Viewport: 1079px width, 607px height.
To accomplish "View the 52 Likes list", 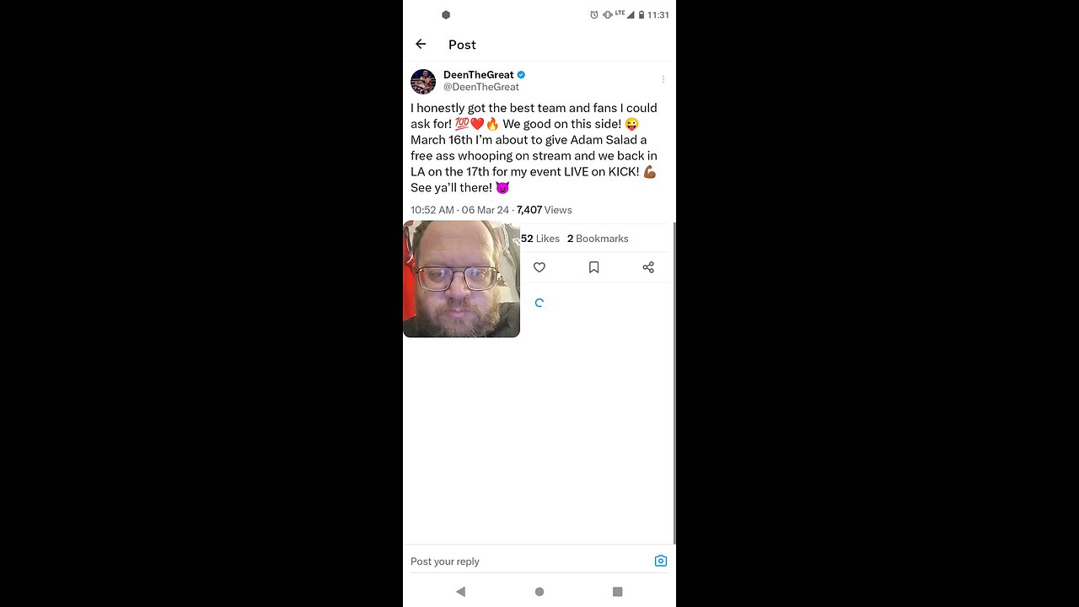I will (x=540, y=239).
